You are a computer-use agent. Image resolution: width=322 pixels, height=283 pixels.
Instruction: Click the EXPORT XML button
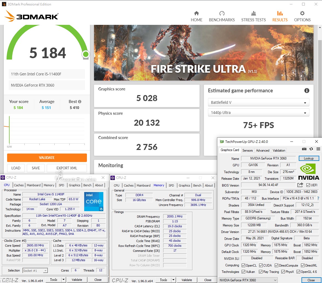tap(67, 168)
